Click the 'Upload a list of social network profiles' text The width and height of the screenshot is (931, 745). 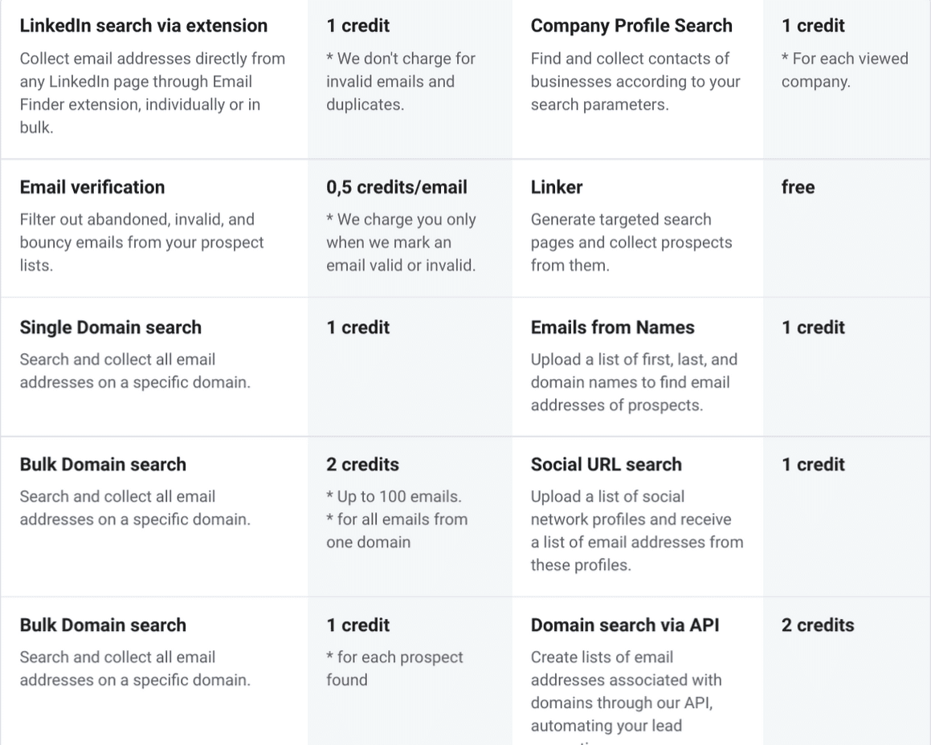636,531
